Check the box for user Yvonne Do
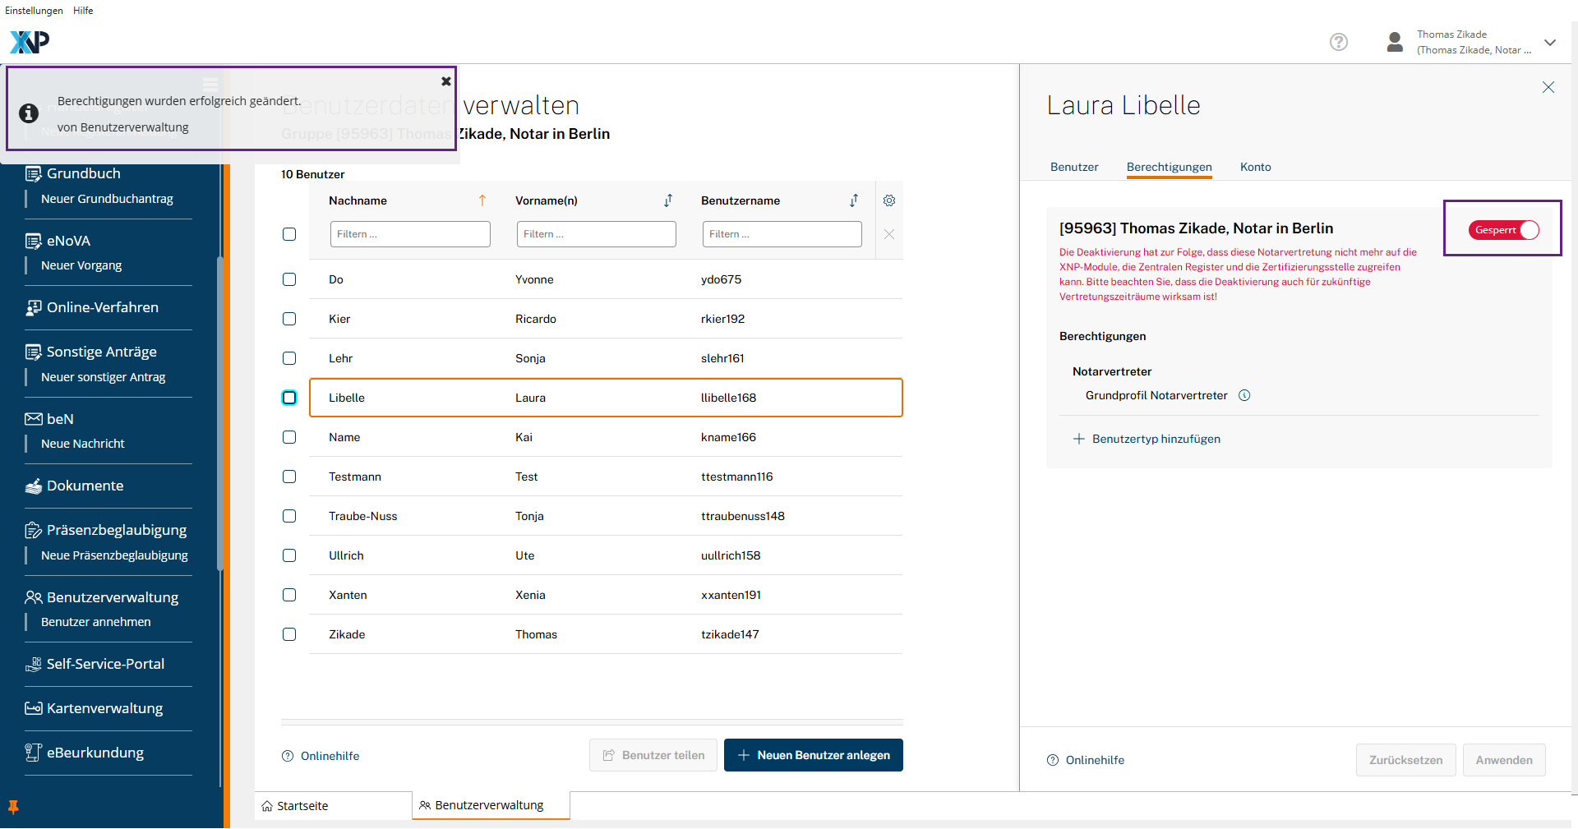This screenshot has height=829, width=1578. pos(289,279)
